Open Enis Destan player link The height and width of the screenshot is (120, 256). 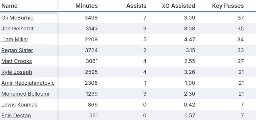(x=16, y=116)
